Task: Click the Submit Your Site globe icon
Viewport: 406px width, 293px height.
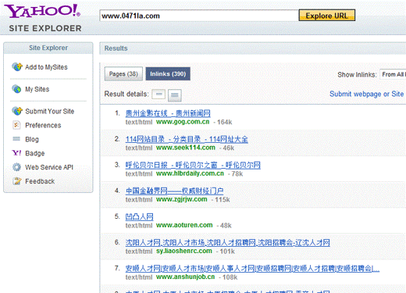Action: click(x=17, y=111)
